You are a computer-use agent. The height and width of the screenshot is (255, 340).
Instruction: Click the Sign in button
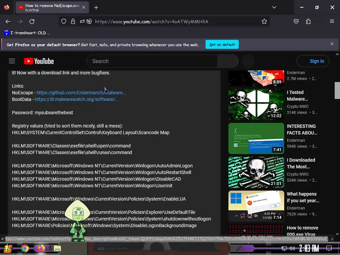(x=313, y=61)
